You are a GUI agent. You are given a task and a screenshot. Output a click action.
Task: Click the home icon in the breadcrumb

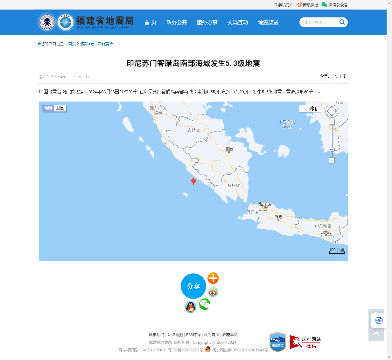coord(38,43)
